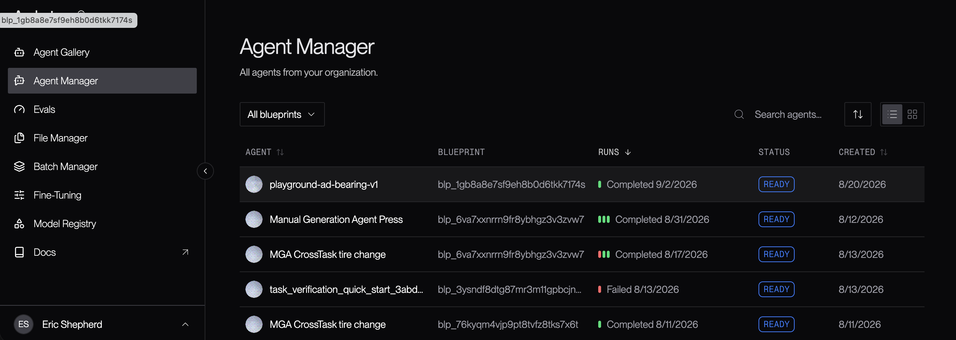Expand the Eric Shepherd account menu
This screenshot has width=956, height=340.
tap(185, 324)
